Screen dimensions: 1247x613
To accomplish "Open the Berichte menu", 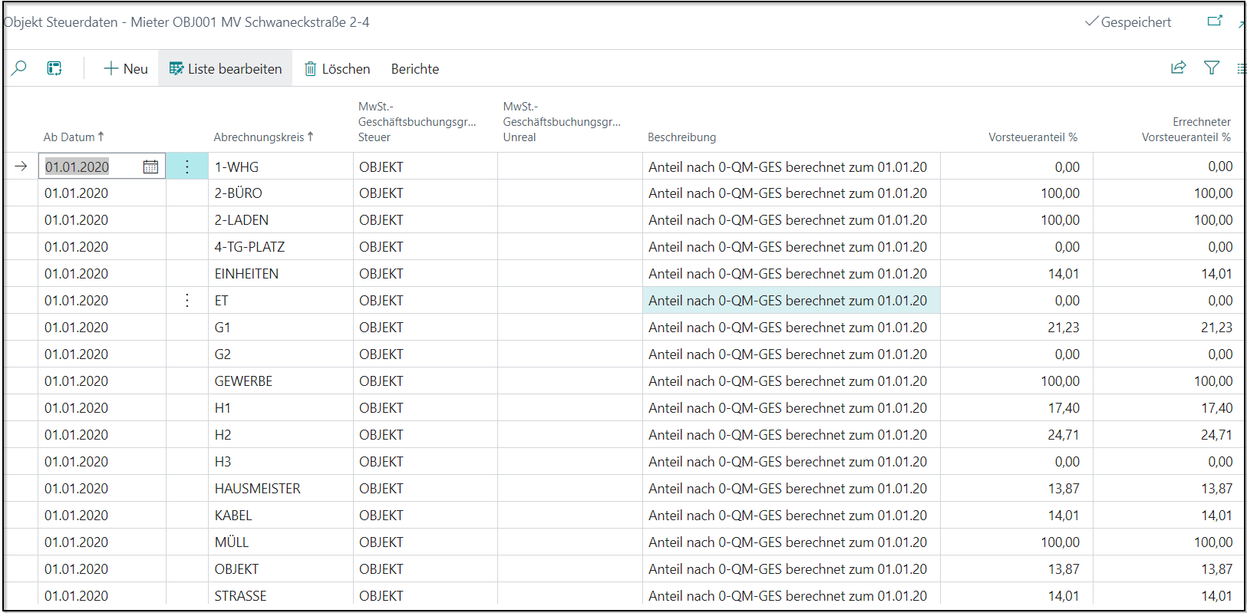I will tap(415, 69).
